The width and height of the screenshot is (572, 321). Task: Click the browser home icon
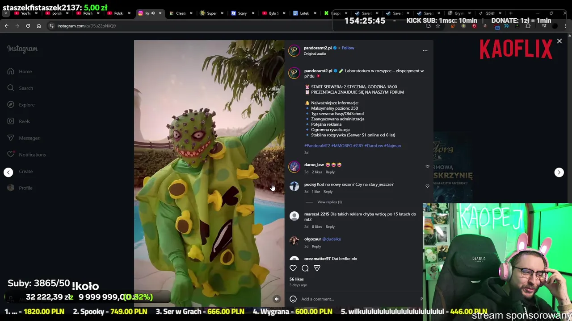click(x=38, y=26)
